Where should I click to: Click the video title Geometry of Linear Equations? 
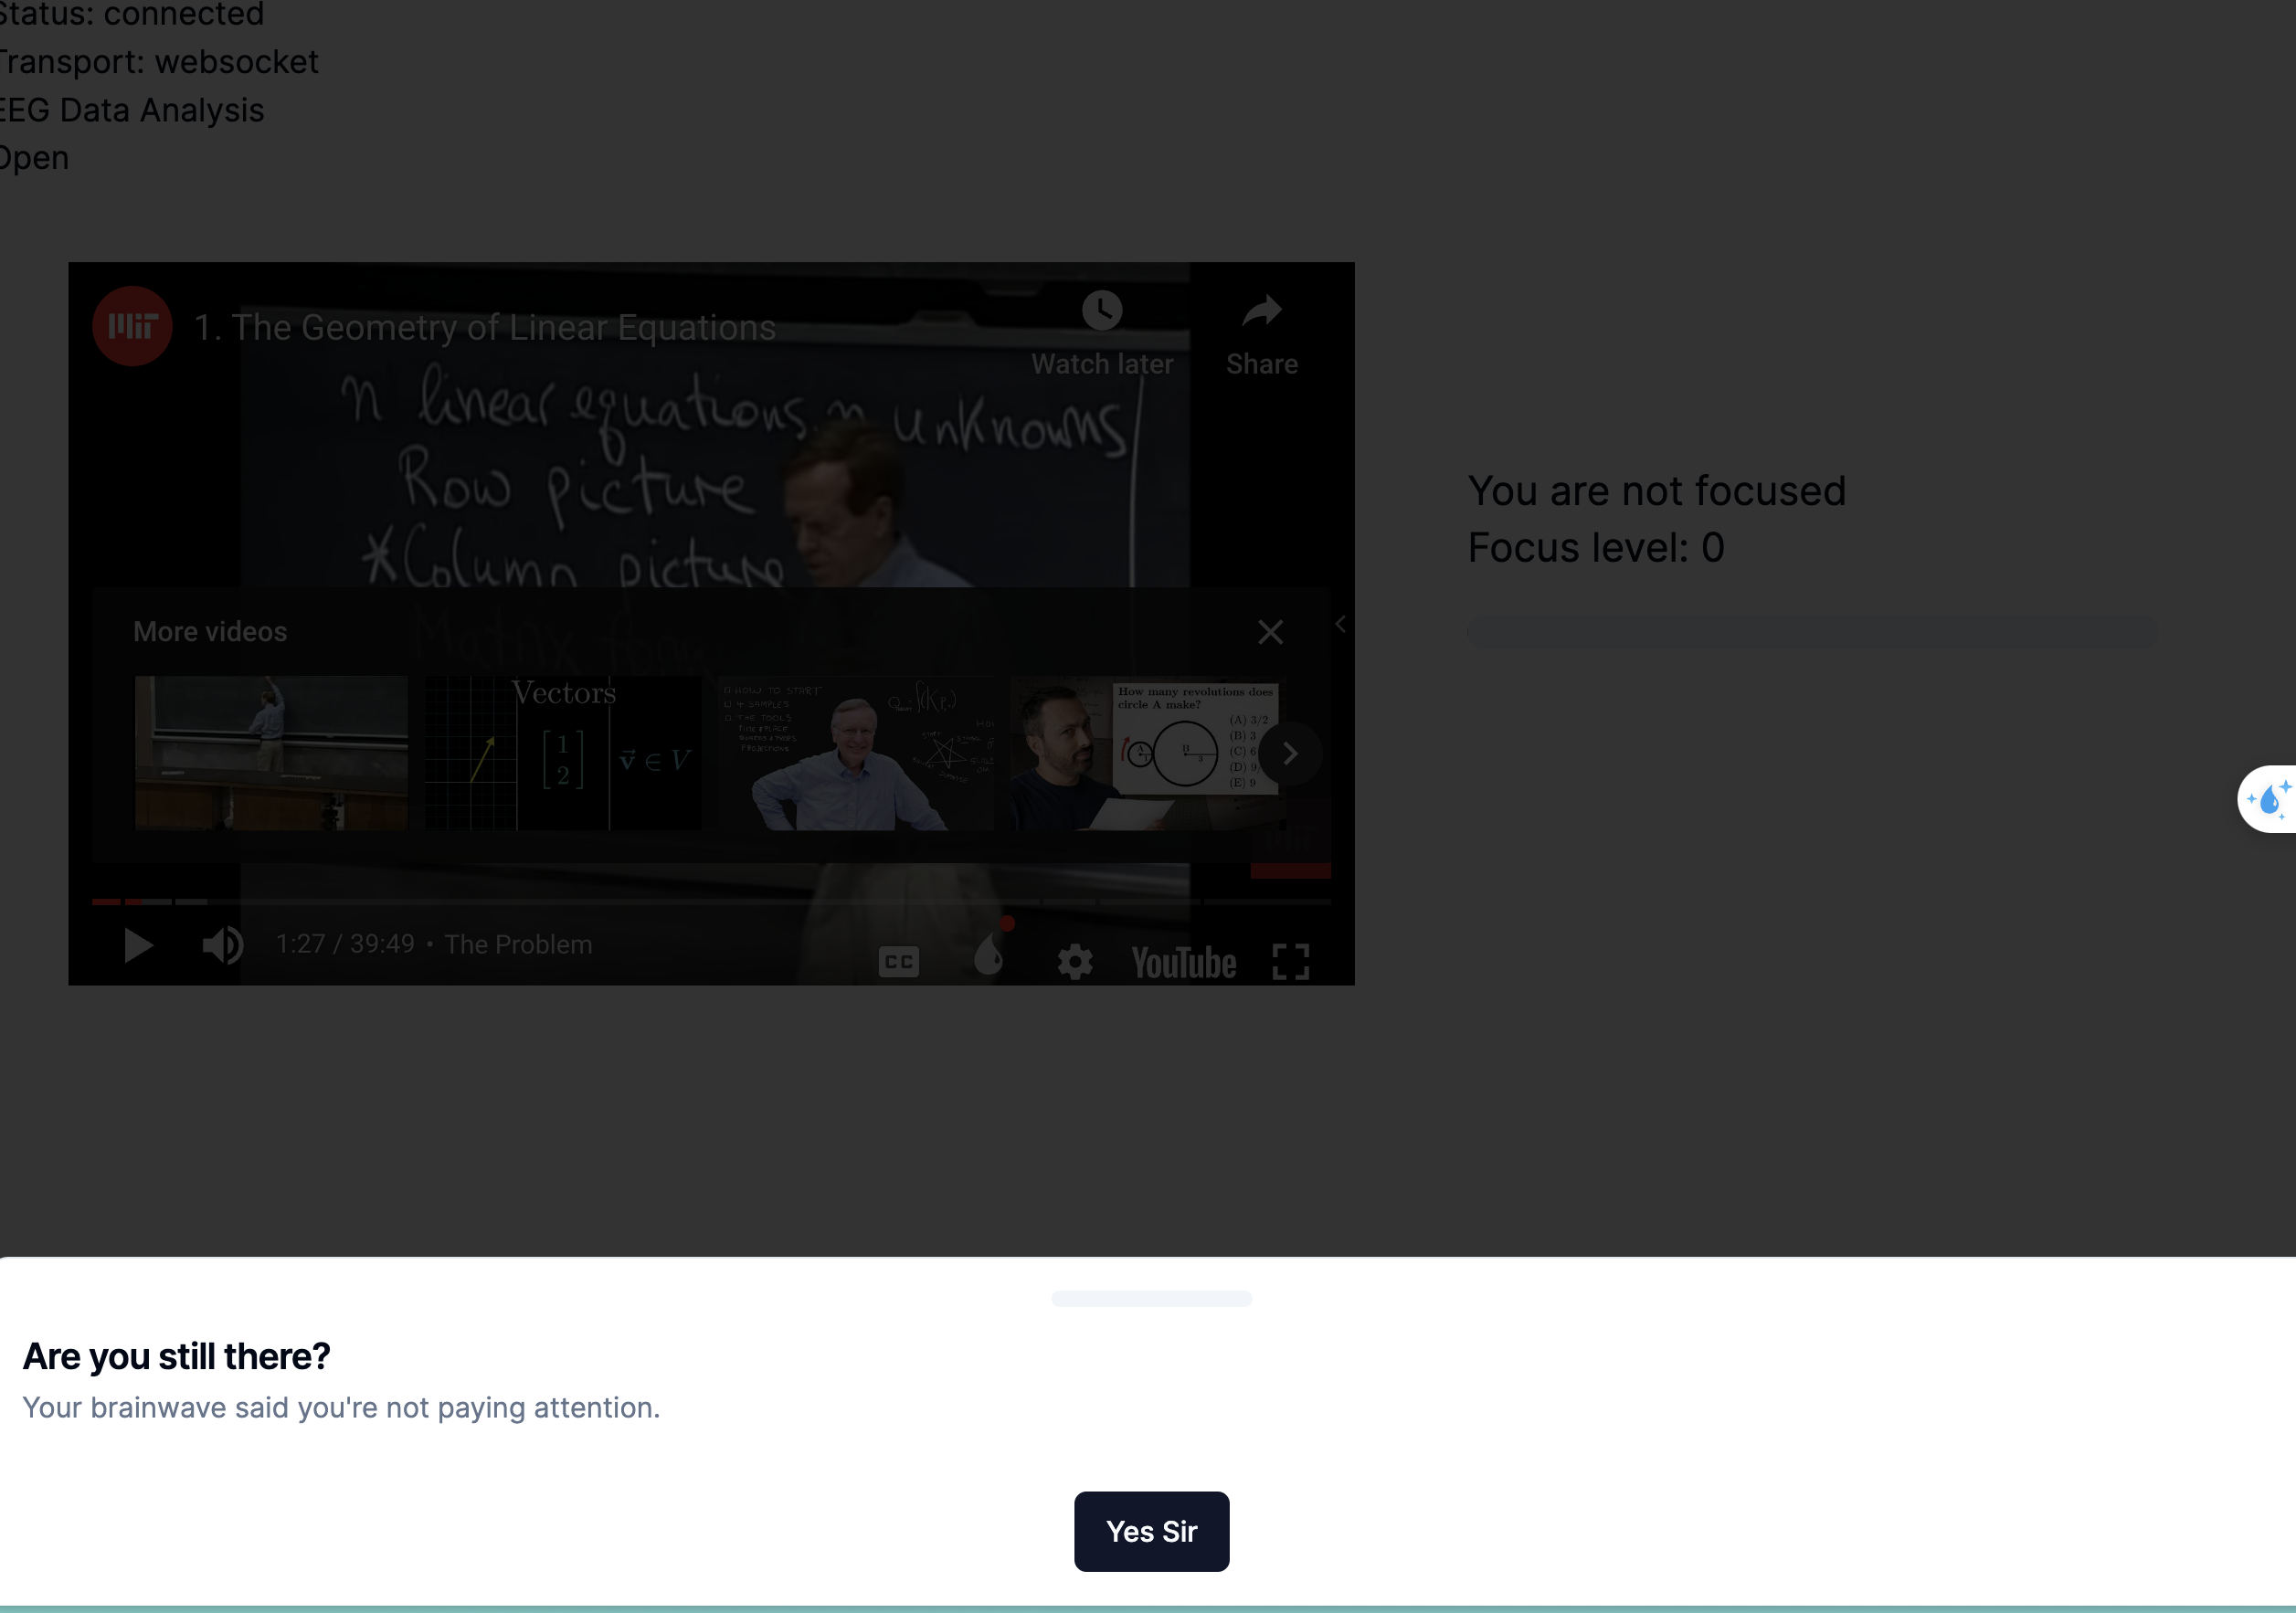point(484,328)
